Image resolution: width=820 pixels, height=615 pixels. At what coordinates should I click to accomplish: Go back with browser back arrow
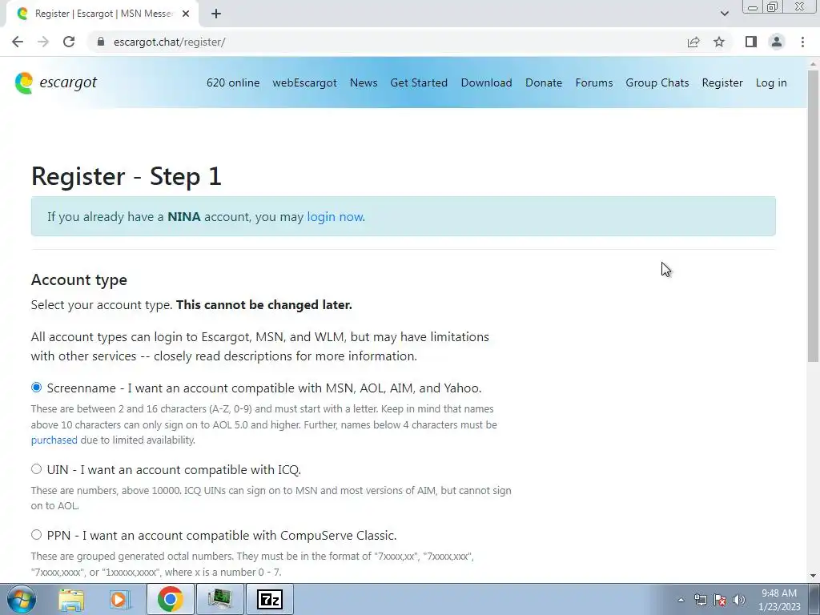coord(18,42)
